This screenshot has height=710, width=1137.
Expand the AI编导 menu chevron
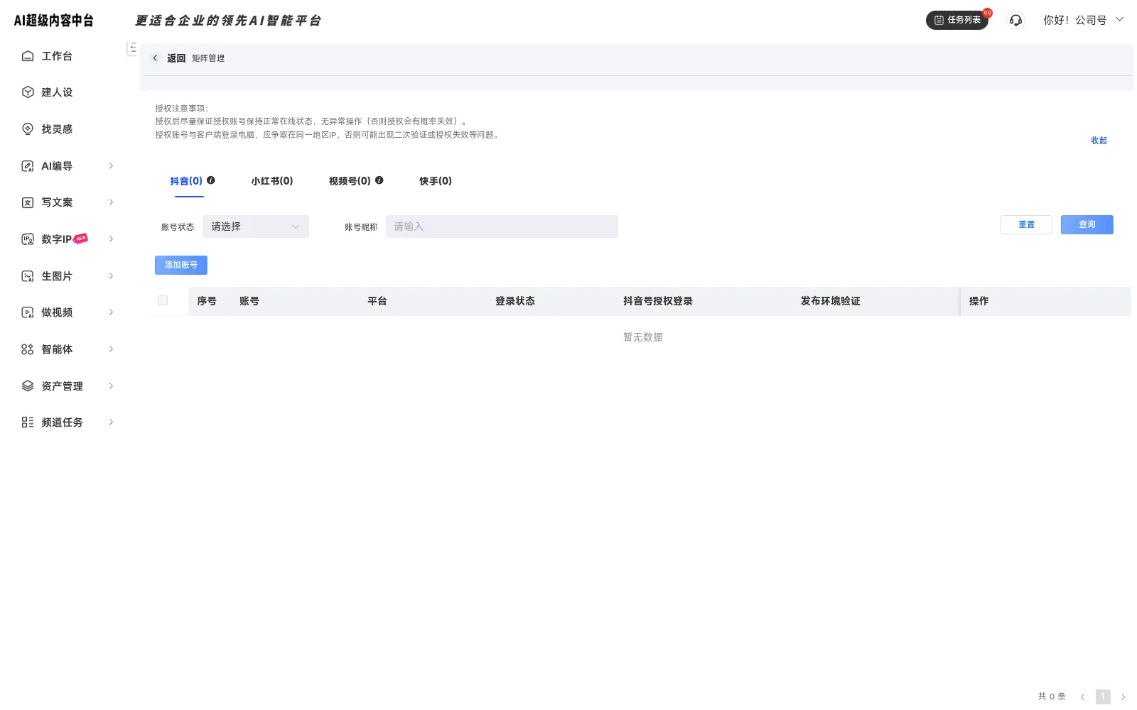pos(111,166)
